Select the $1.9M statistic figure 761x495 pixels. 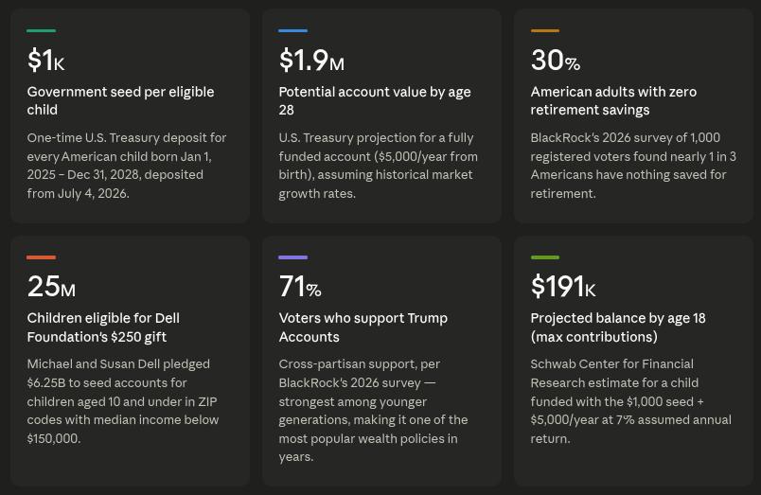click(311, 61)
